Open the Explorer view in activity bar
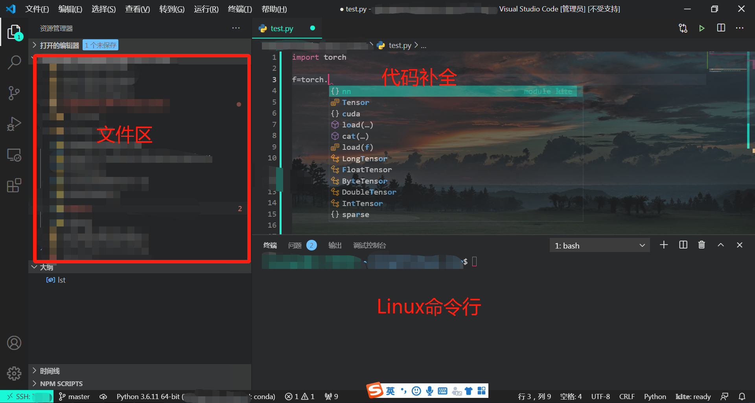 click(14, 32)
